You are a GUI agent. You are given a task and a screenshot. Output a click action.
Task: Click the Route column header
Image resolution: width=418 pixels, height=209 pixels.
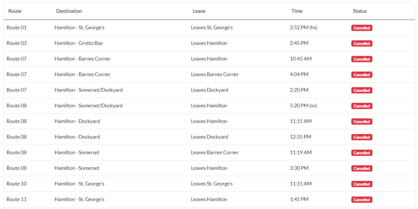[x=14, y=11]
